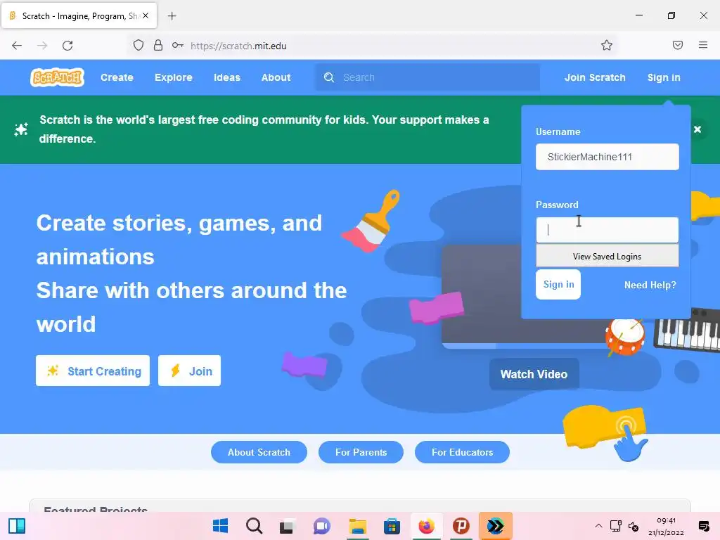Click the Password input field
Image resolution: width=720 pixels, height=540 pixels.
tap(607, 230)
